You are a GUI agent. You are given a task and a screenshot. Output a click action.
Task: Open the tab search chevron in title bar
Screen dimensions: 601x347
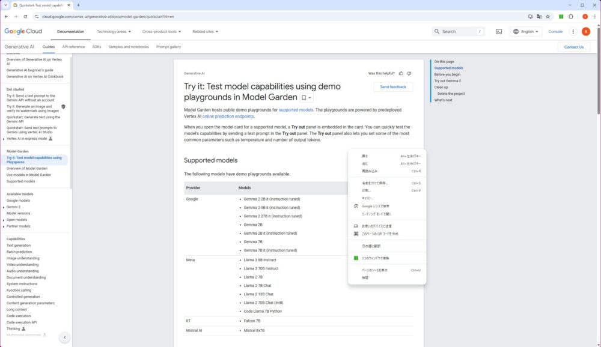[5, 5]
